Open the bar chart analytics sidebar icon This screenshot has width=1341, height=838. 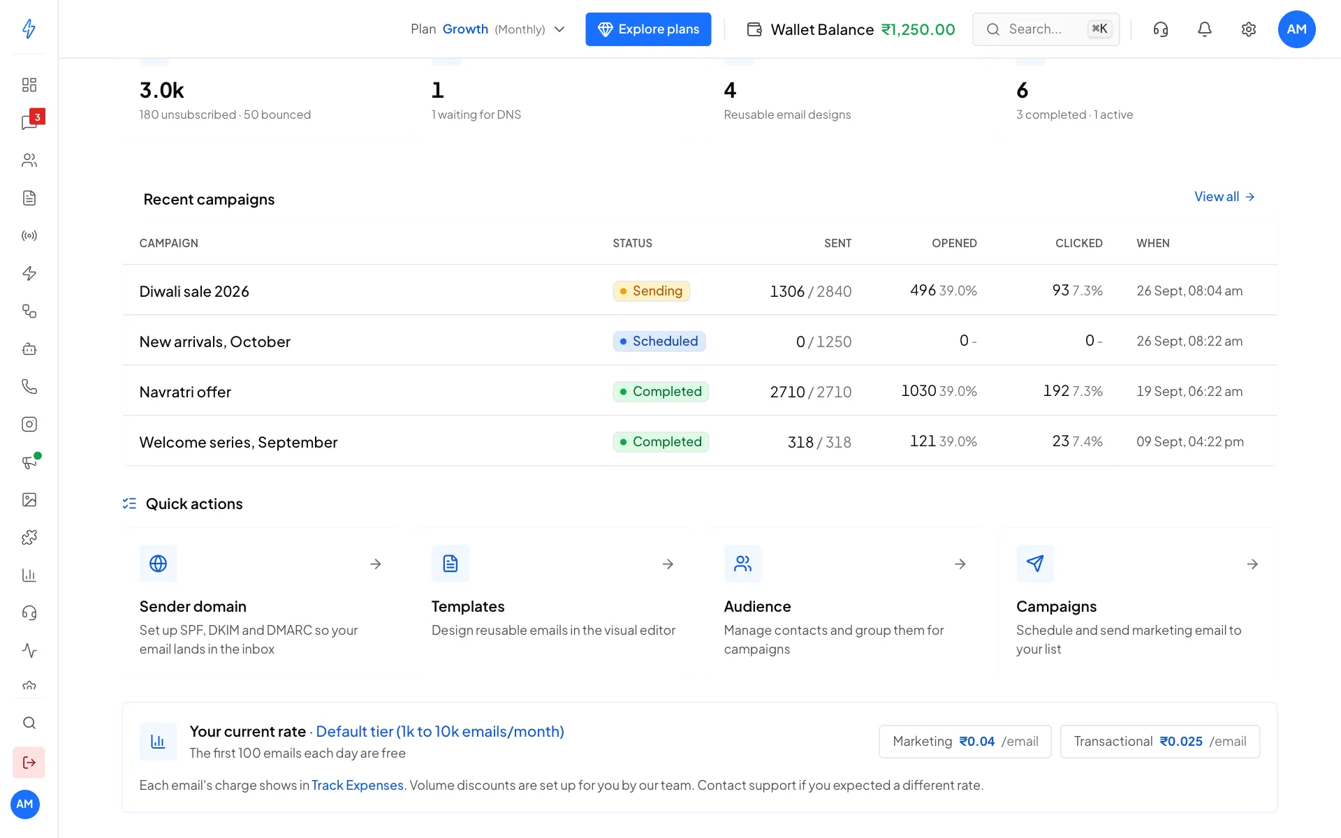(29, 575)
